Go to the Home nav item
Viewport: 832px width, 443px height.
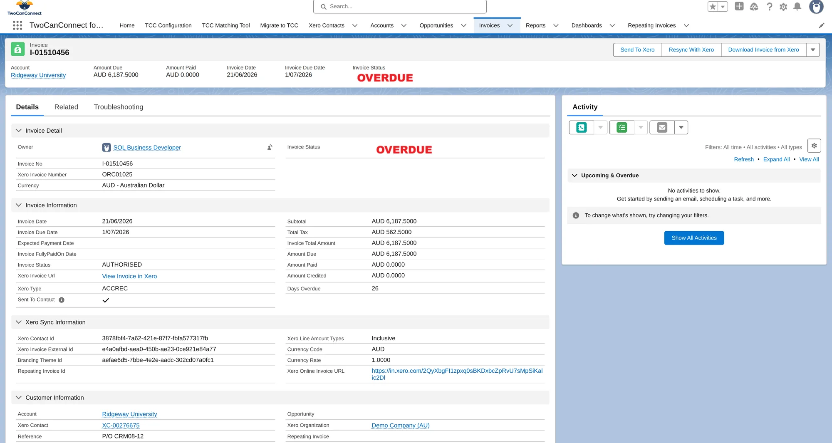point(127,25)
